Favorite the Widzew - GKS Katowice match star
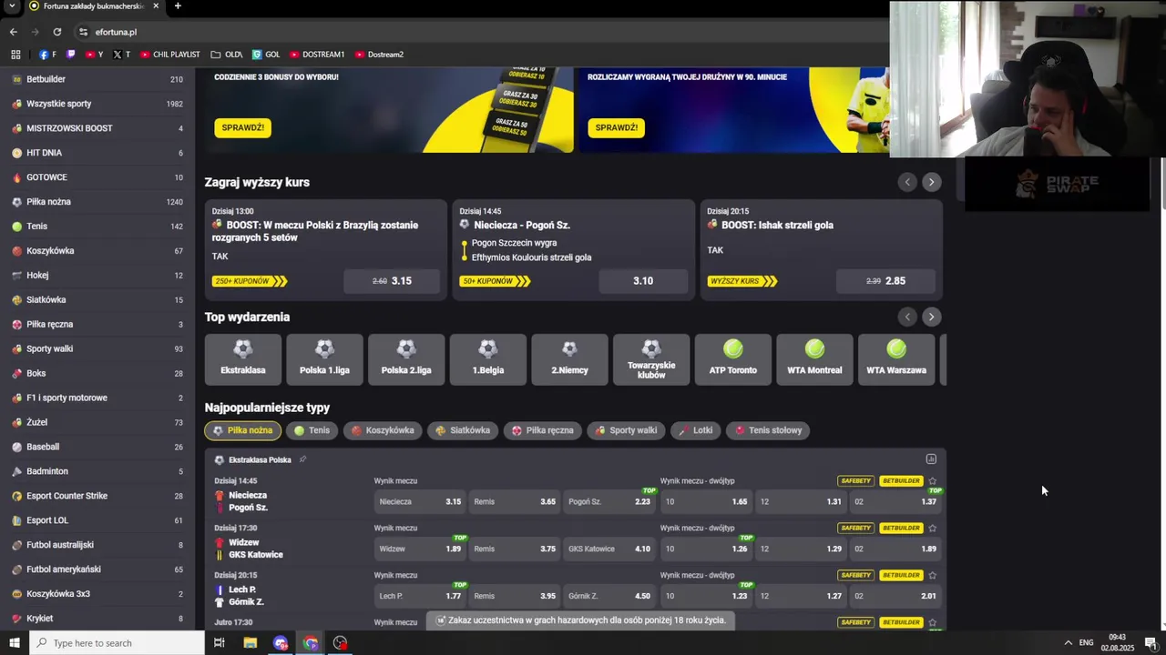 (932, 529)
